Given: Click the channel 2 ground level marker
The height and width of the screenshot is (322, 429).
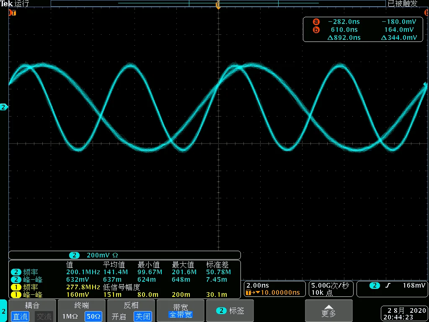Looking at the screenshot, I should click(4, 107).
